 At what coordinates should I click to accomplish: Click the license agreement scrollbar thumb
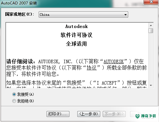[x=151, y=30]
